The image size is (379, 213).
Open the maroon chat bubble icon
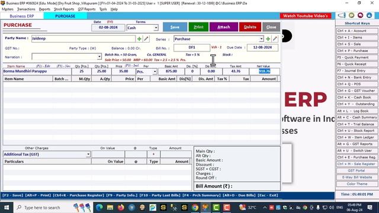(361, 15)
